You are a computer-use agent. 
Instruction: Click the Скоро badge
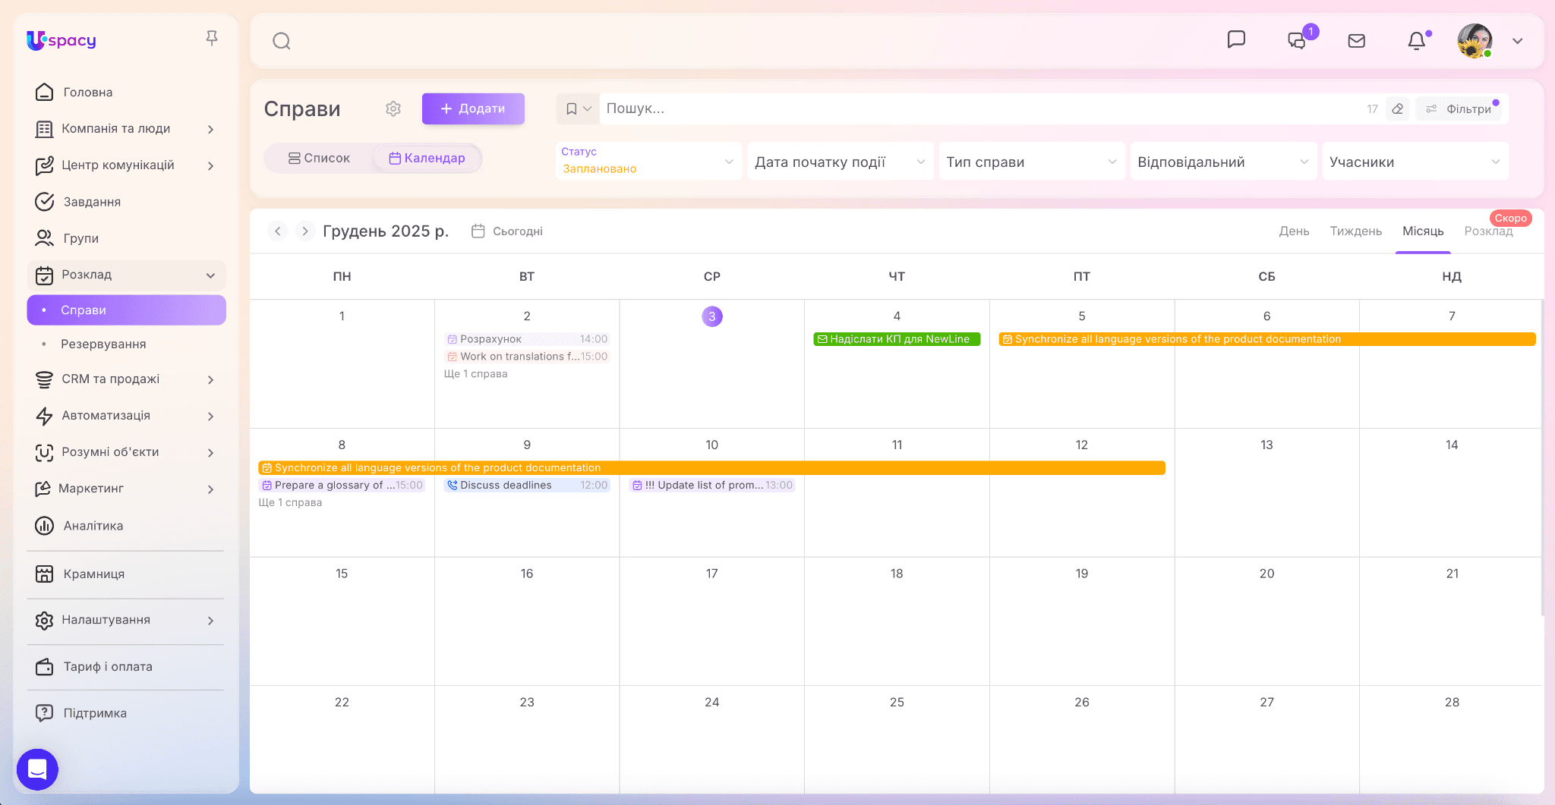(x=1510, y=219)
